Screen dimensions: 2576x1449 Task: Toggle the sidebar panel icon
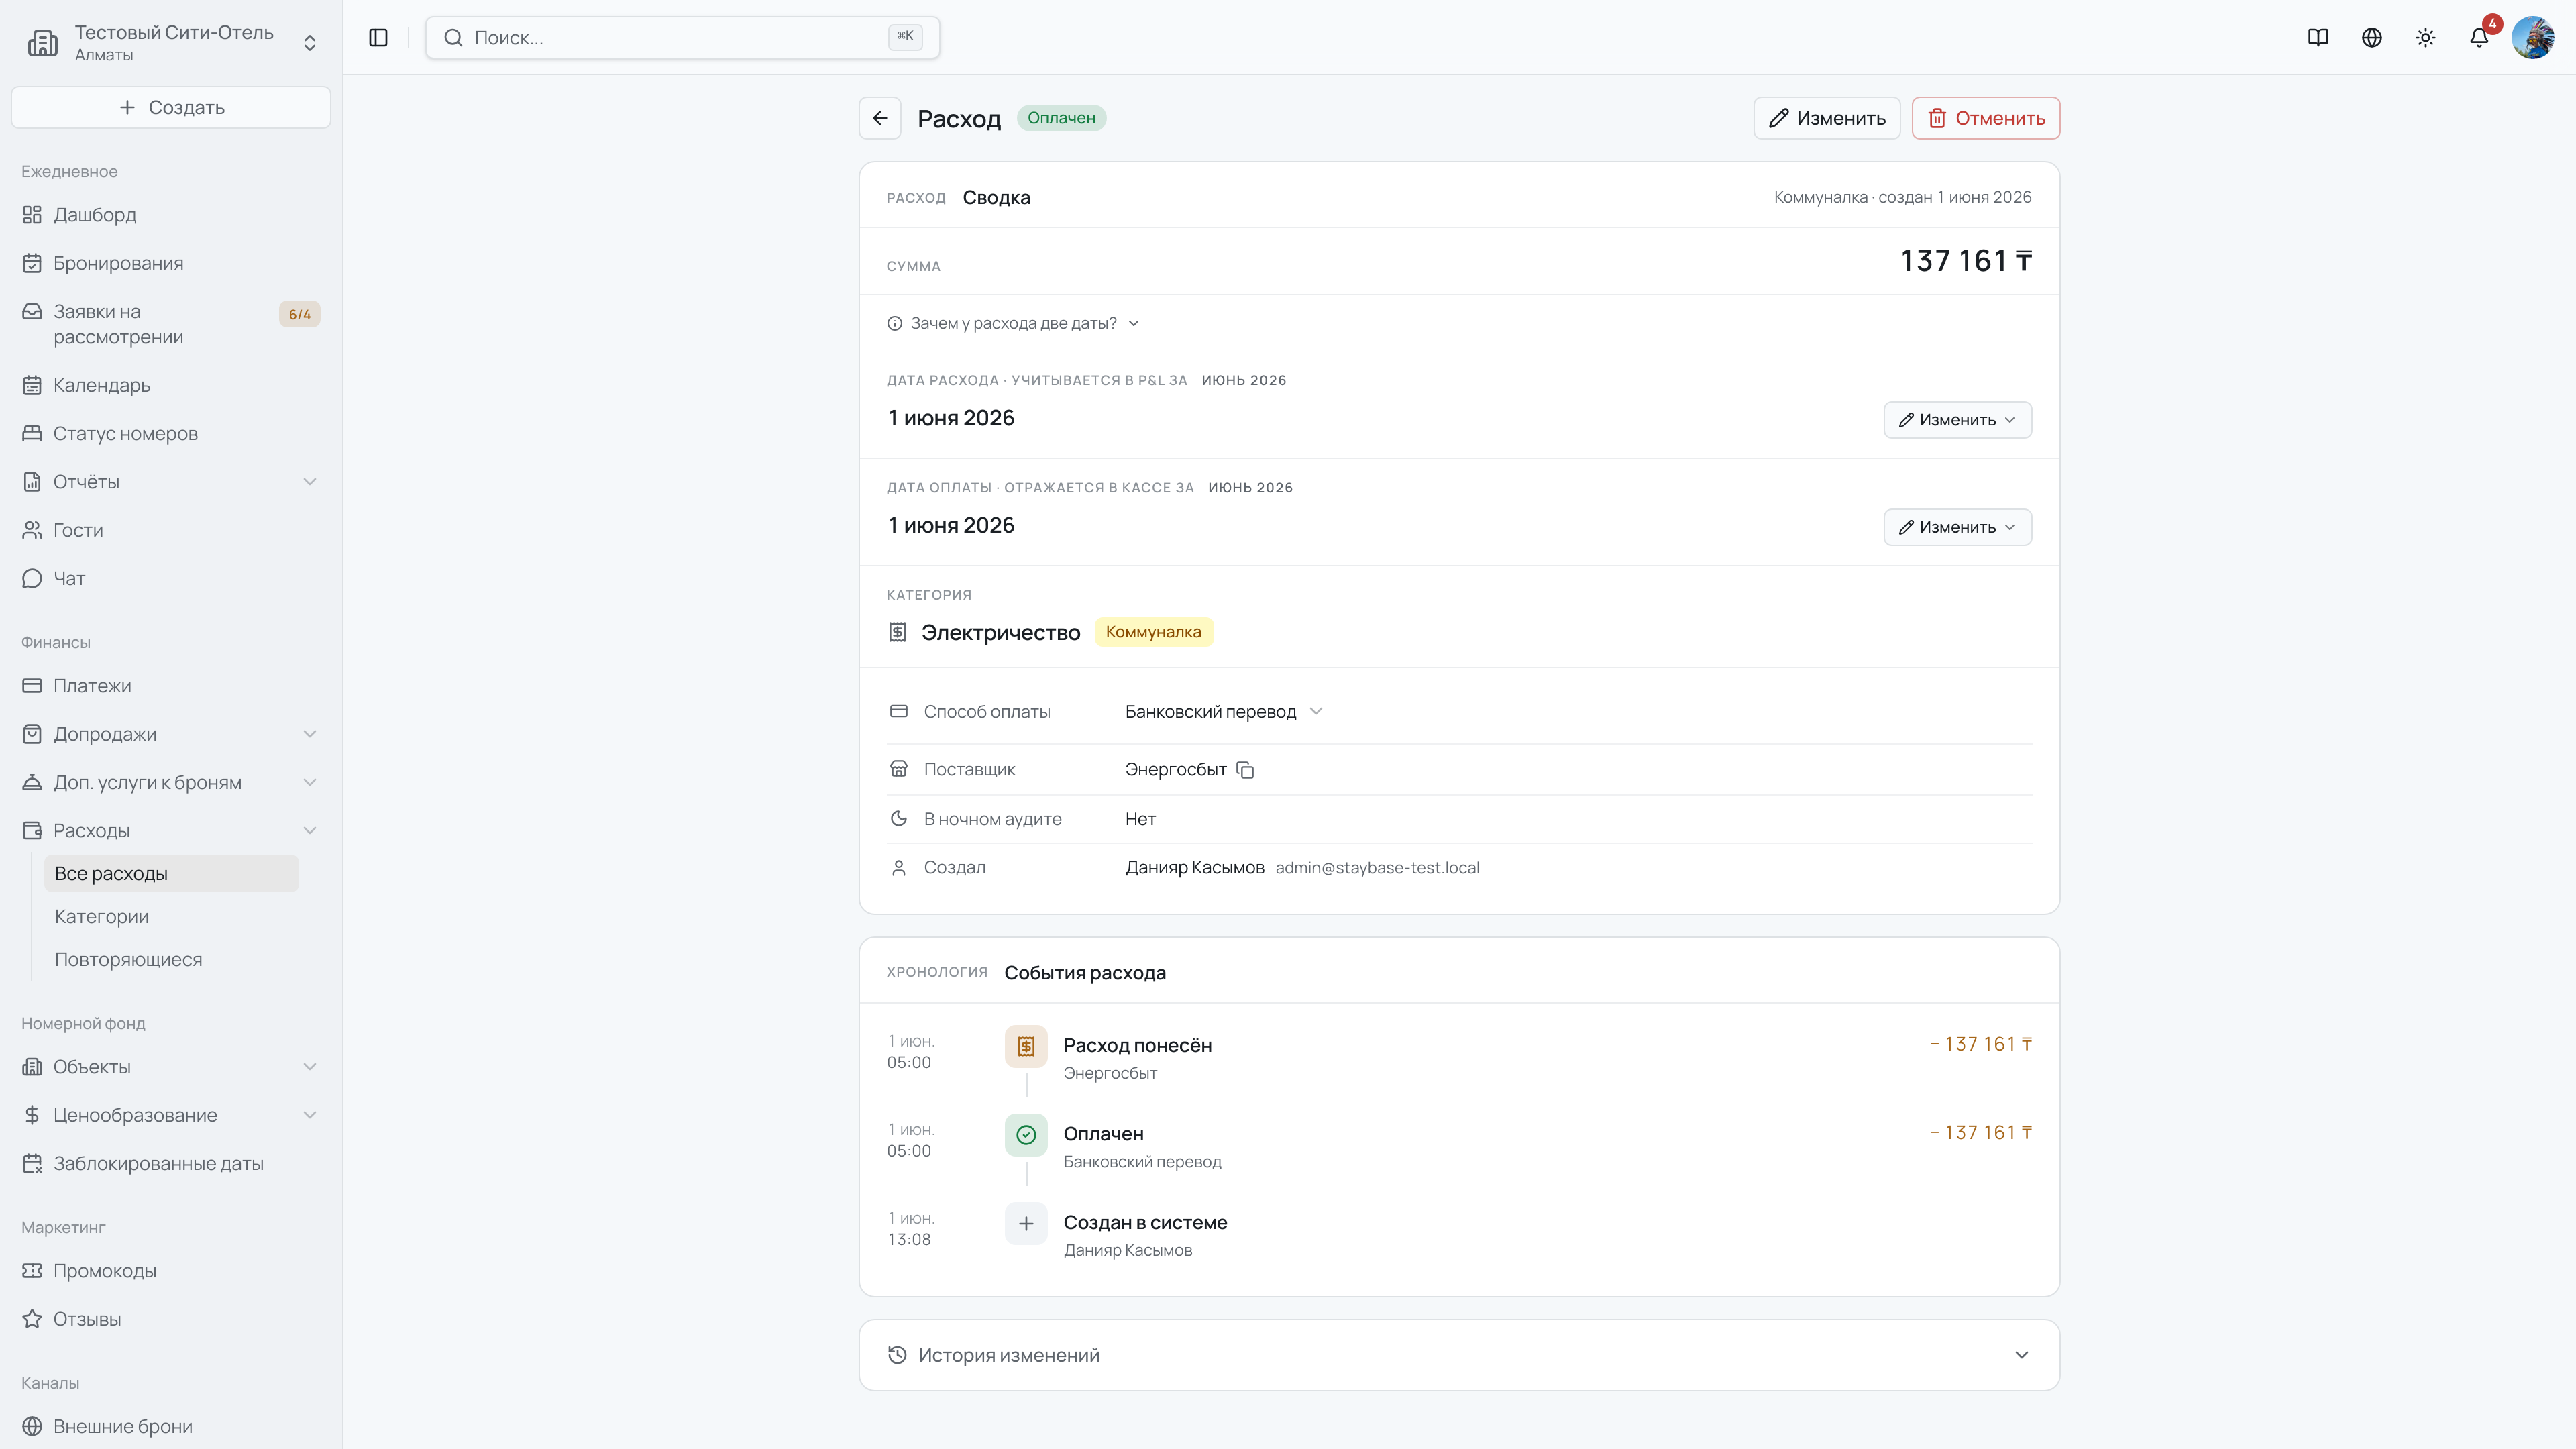[378, 37]
